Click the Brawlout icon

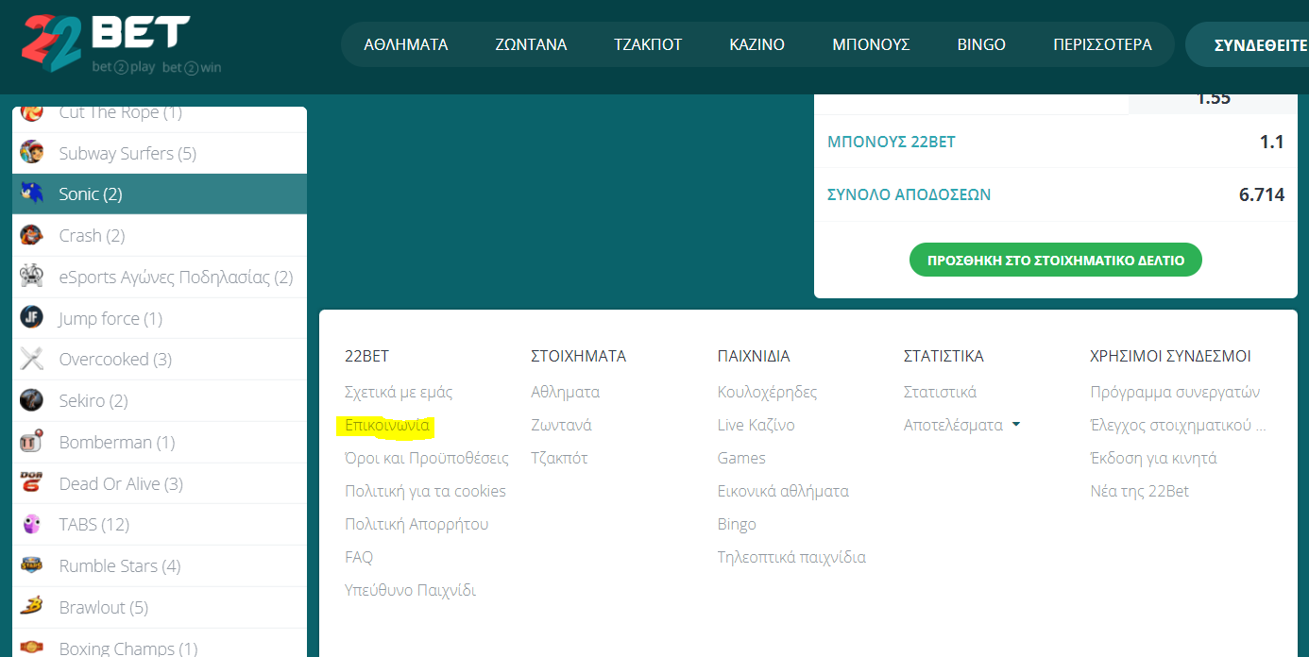[x=32, y=607]
